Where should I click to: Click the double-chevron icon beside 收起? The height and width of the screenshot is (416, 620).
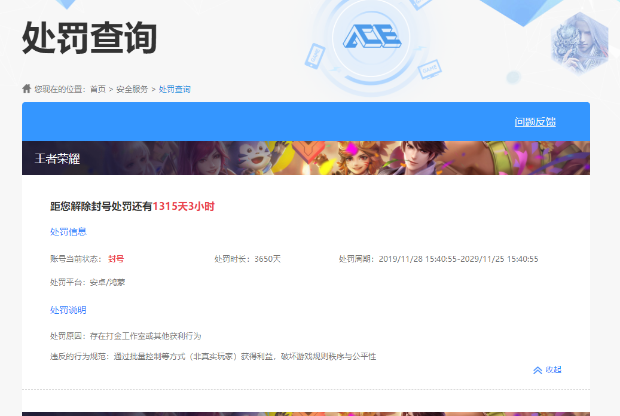(537, 370)
